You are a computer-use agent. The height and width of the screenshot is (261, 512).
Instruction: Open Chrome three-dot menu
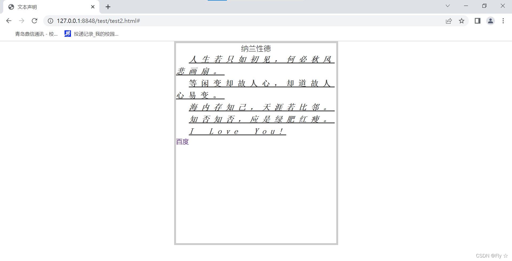(503, 21)
